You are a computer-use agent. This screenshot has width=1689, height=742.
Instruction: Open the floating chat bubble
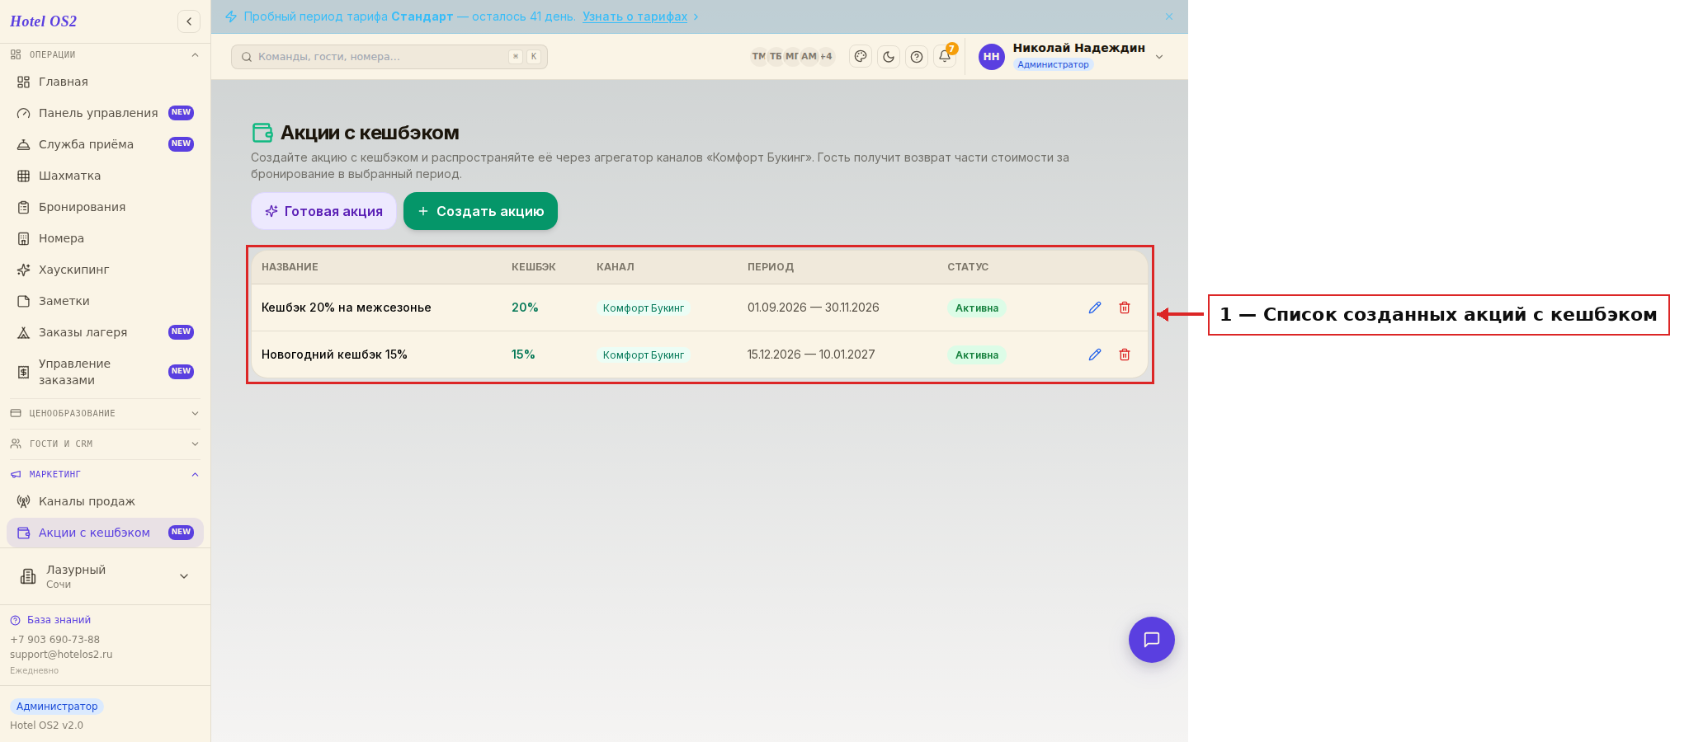pyautogui.click(x=1152, y=640)
